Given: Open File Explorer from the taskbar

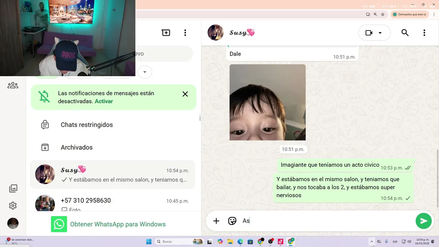Looking at the screenshot, I should click(230, 242).
